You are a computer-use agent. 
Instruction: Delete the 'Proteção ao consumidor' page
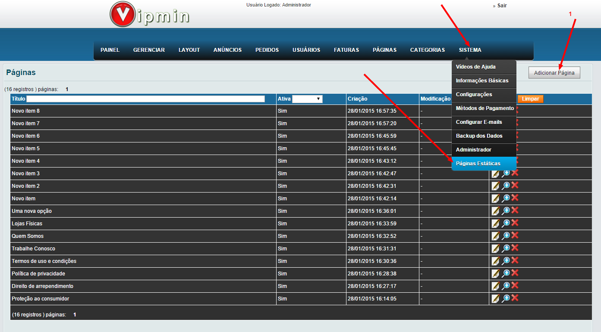(x=515, y=298)
